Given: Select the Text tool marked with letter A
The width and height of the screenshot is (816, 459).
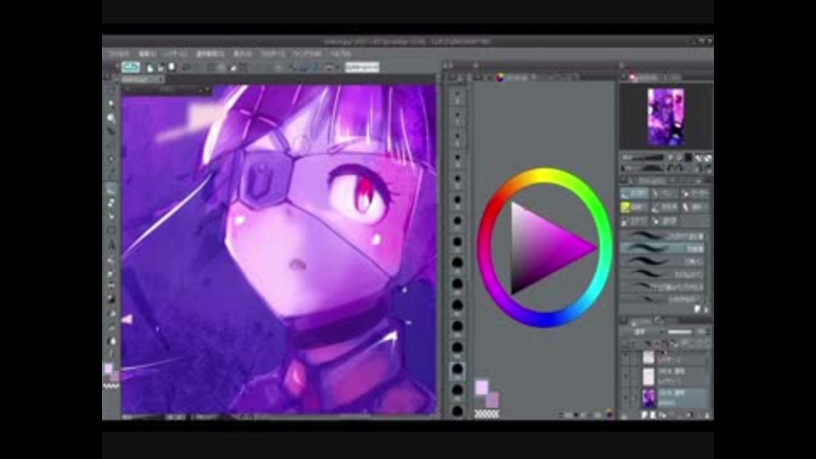Looking at the screenshot, I should [x=110, y=244].
